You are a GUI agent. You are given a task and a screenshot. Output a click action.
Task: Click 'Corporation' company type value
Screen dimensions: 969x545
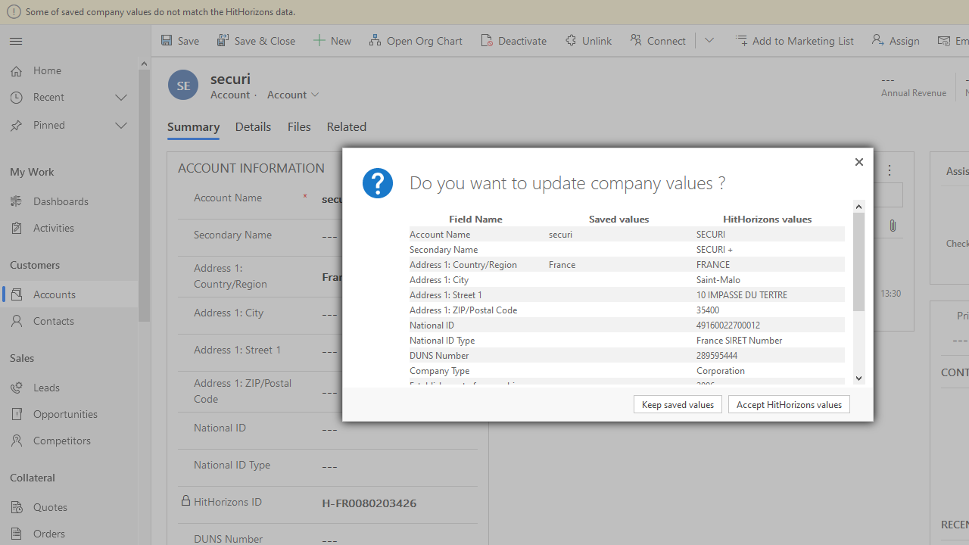(x=721, y=371)
